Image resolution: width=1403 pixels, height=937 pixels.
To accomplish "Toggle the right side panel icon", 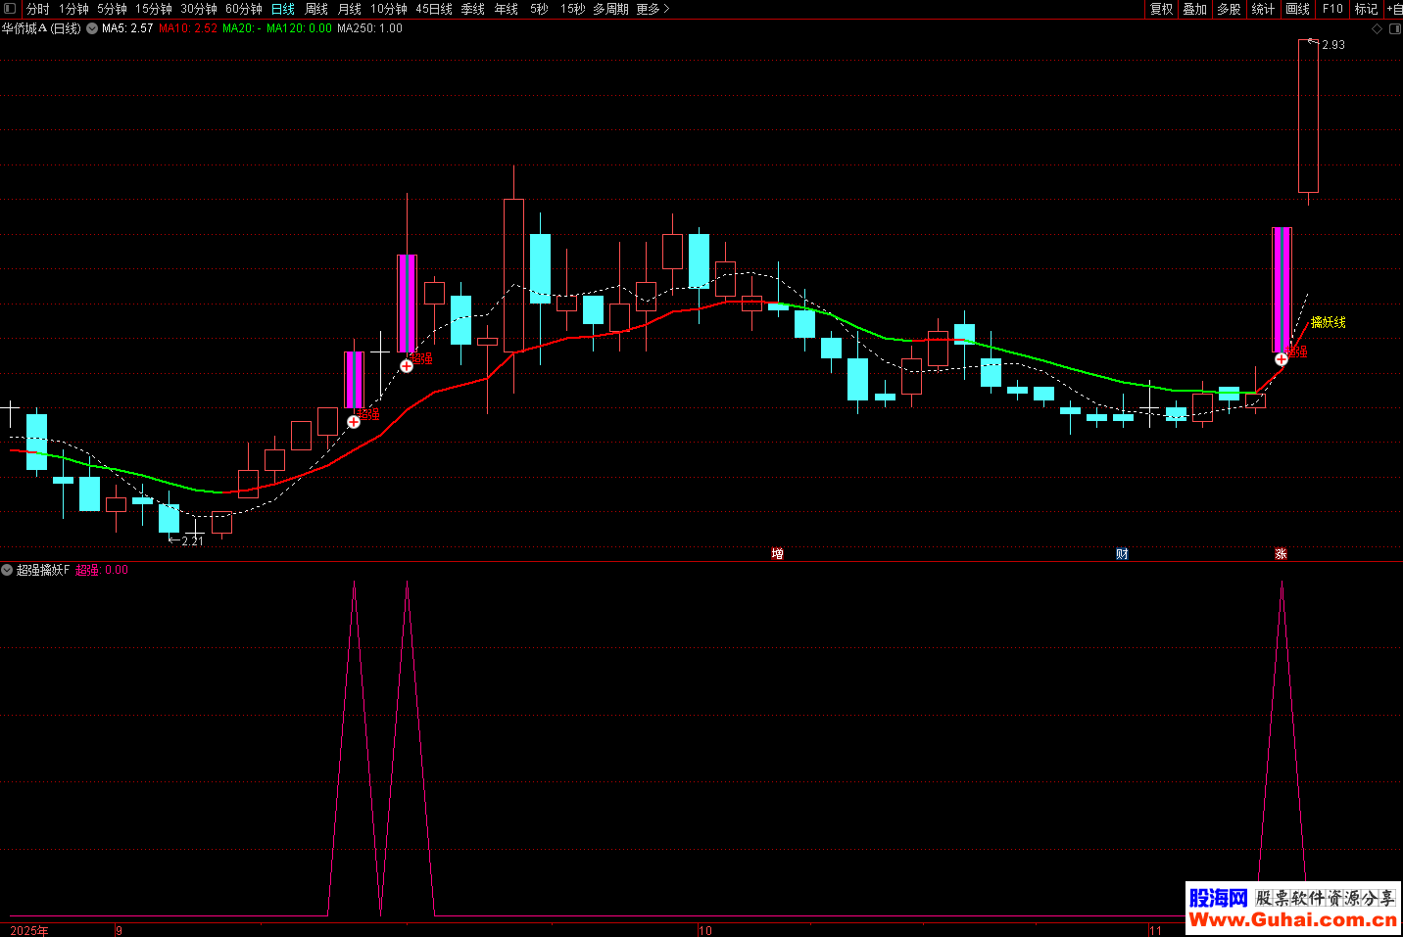I will pos(1395,29).
